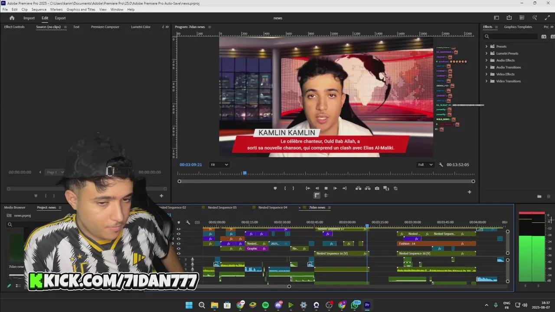
Task: Expand the Lumetri Presets folder
Action: pyautogui.click(x=486, y=53)
